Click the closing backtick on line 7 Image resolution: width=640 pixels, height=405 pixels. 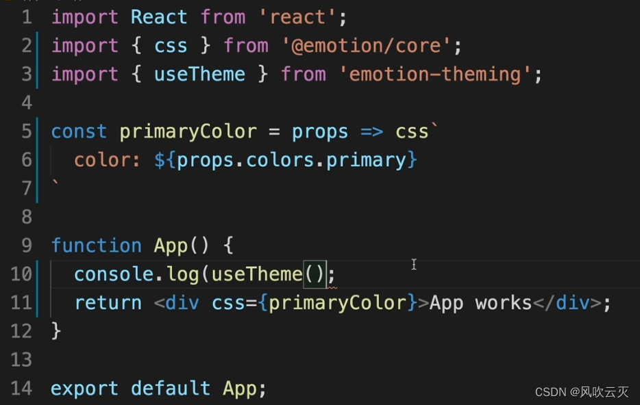tap(55, 183)
